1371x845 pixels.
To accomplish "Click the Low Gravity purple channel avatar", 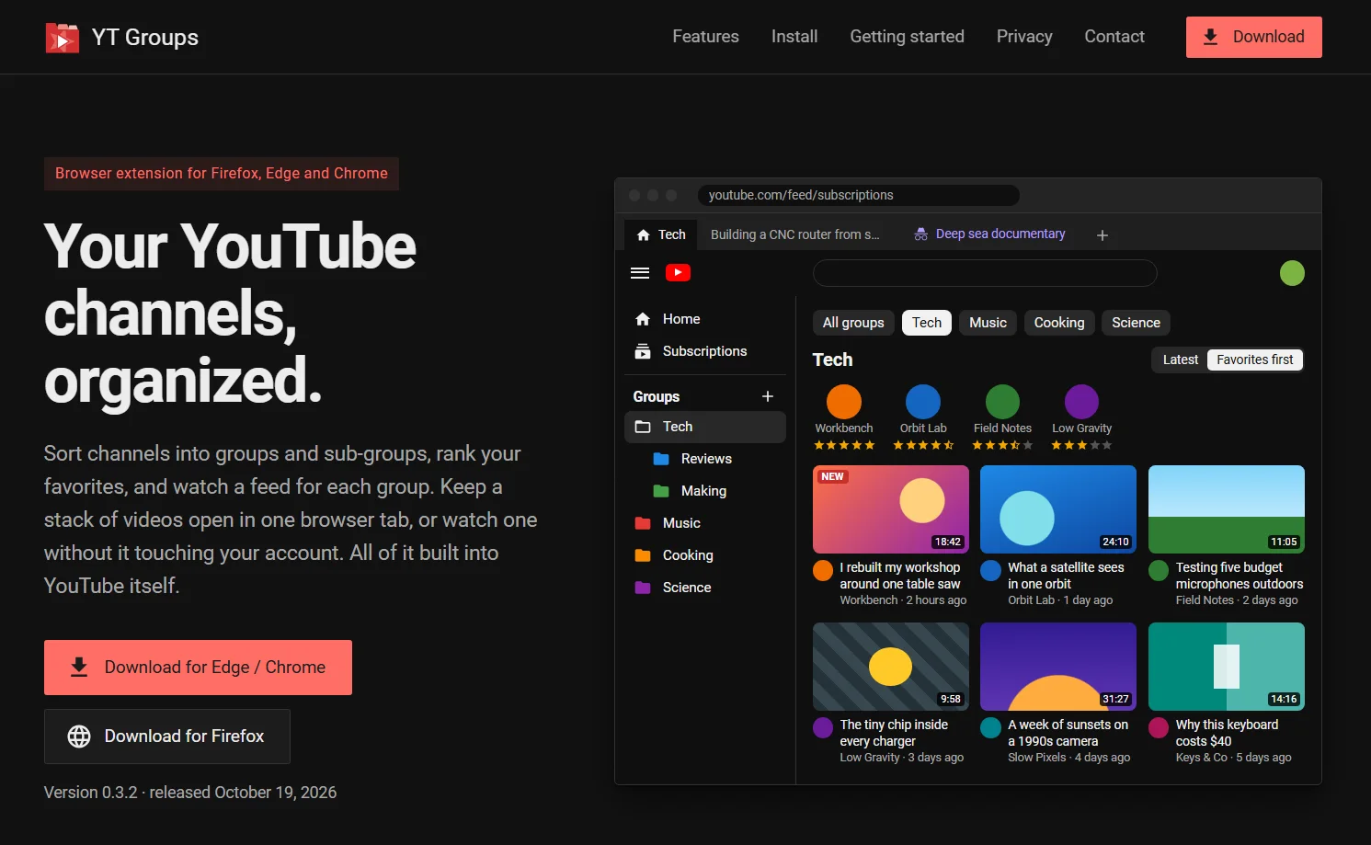I will click(x=1081, y=402).
